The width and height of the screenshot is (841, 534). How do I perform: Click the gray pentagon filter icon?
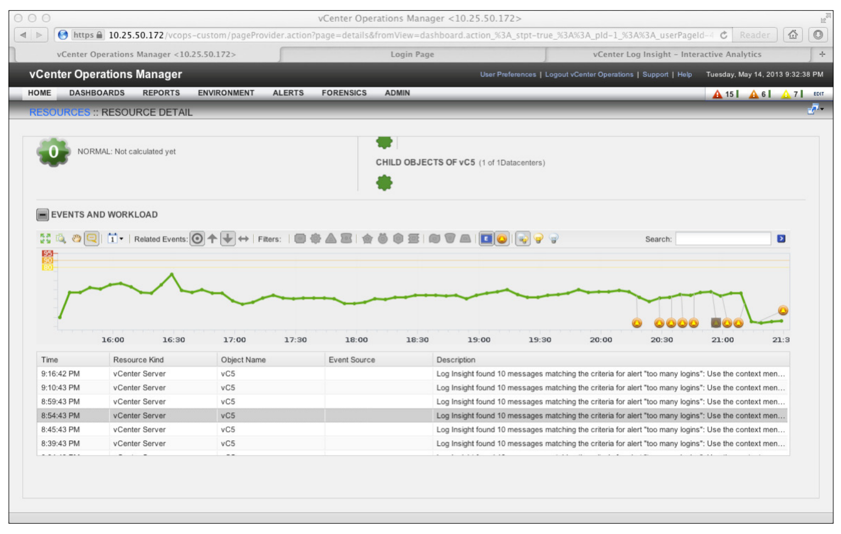367,239
